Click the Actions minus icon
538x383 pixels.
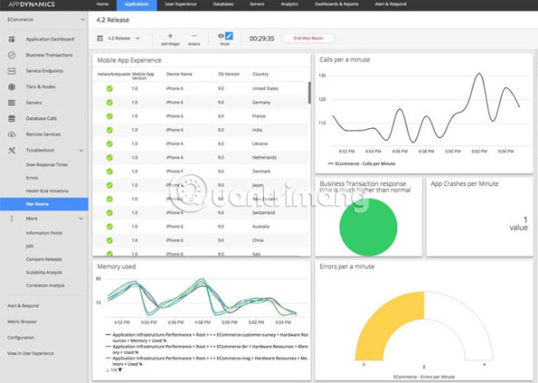point(194,35)
